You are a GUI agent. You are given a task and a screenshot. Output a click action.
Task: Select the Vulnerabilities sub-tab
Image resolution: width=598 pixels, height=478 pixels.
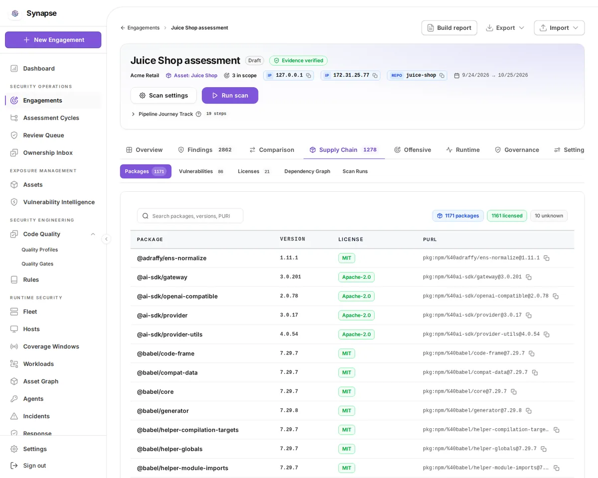[201, 171]
